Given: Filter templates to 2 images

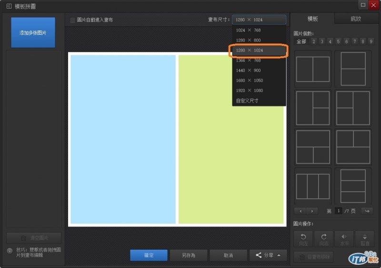Looking at the screenshot, I should tap(314, 41).
